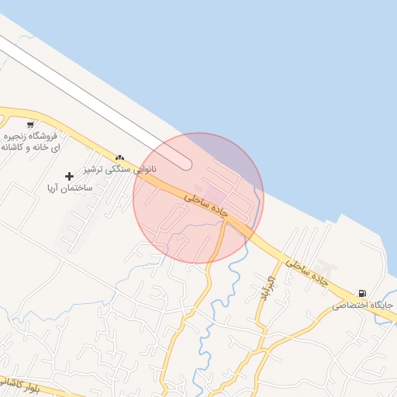Select the بلوار کاشانی road label
Image resolution: width=397 pixels, height=397 pixels.
pyautogui.click(x=20, y=386)
